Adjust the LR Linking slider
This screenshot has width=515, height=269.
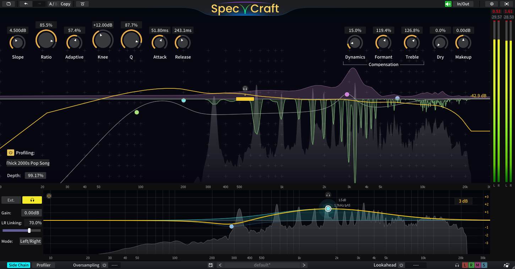click(x=29, y=230)
